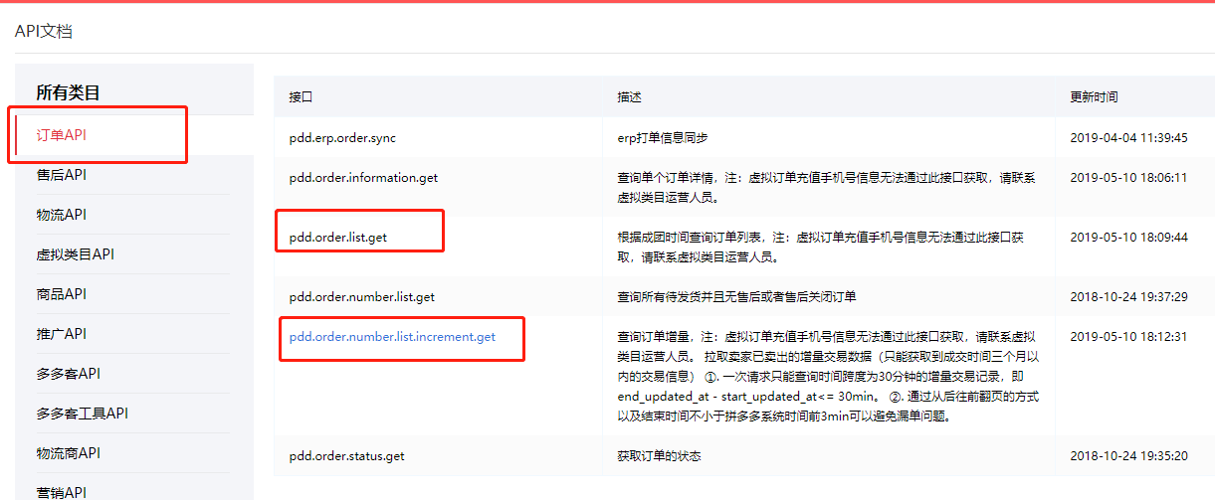Click the timestamp 2019-05-10 18:12:31
Screen dimensions: 1215x500
[x=1128, y=337]
